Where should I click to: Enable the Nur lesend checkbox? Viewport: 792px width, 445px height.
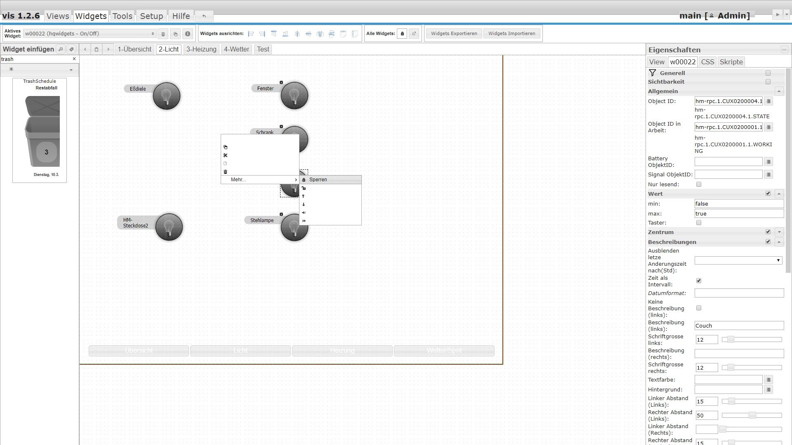[699, 184]
